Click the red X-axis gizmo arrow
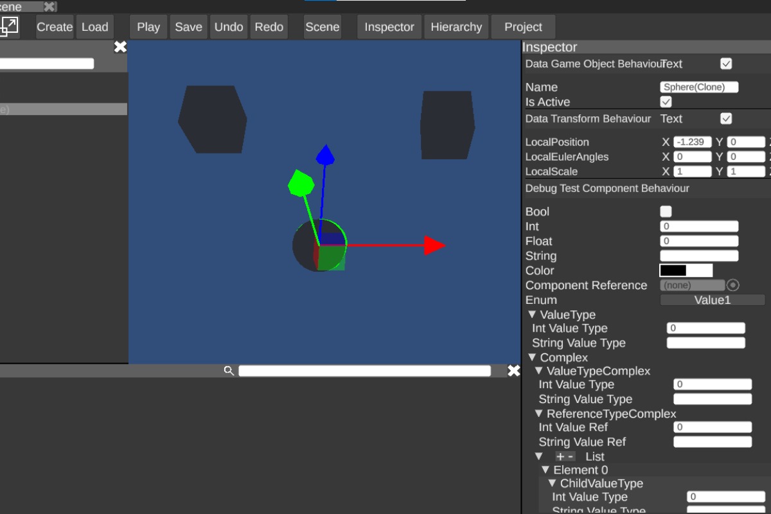The image size is (771, 514). [434, 245]
